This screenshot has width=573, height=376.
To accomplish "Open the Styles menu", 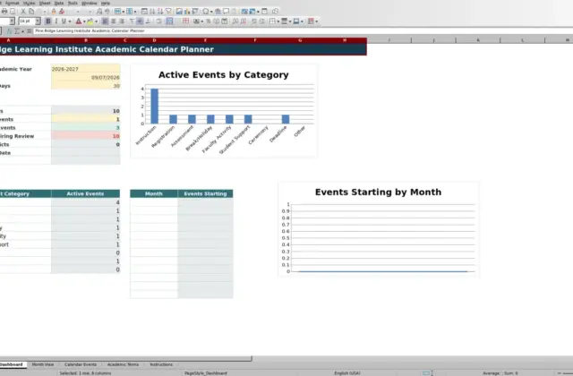I will pyautogui.click(x=29, y=3).
